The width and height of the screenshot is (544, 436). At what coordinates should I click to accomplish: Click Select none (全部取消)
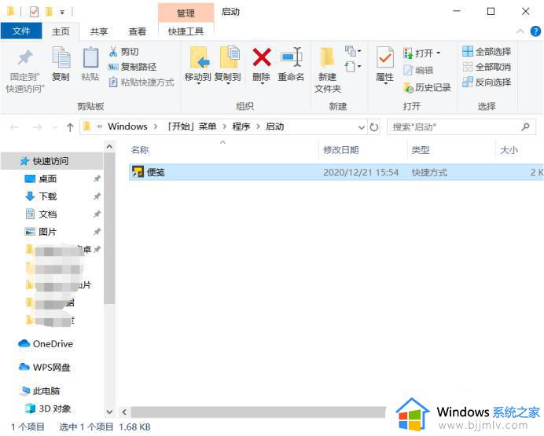click(487, 67)
